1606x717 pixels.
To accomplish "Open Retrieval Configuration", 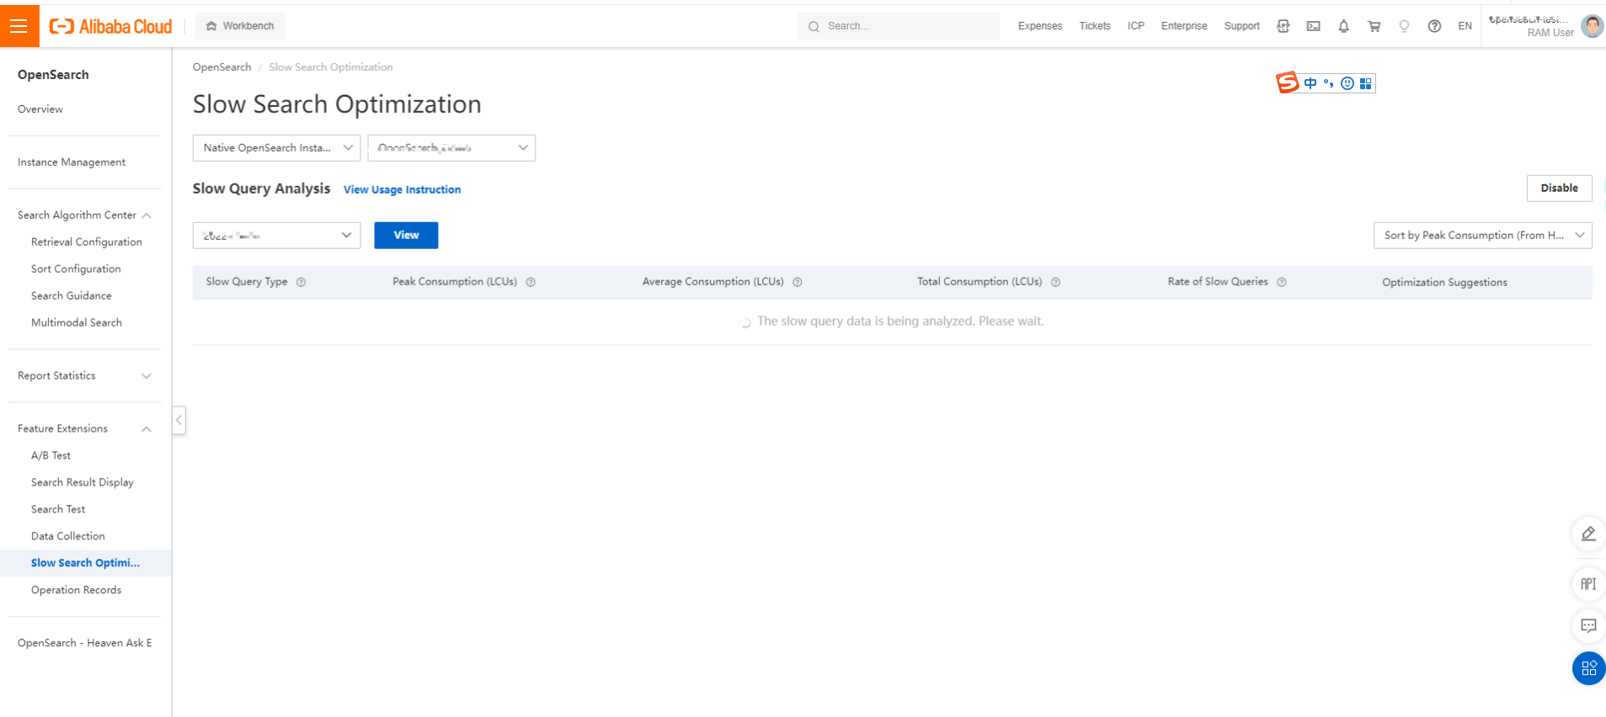I will [87, 242].
